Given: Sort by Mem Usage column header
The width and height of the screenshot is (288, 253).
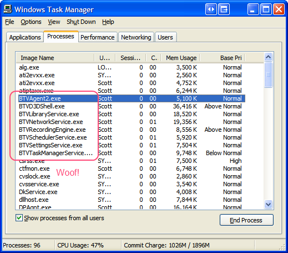Looking at the screenshot, I should click(181, 58).
